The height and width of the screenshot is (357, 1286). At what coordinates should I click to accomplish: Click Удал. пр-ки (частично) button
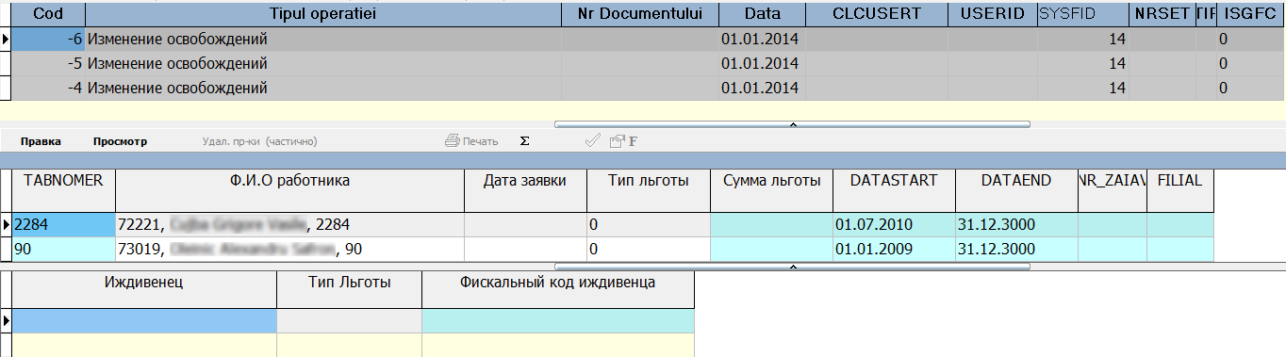(259, 141)
